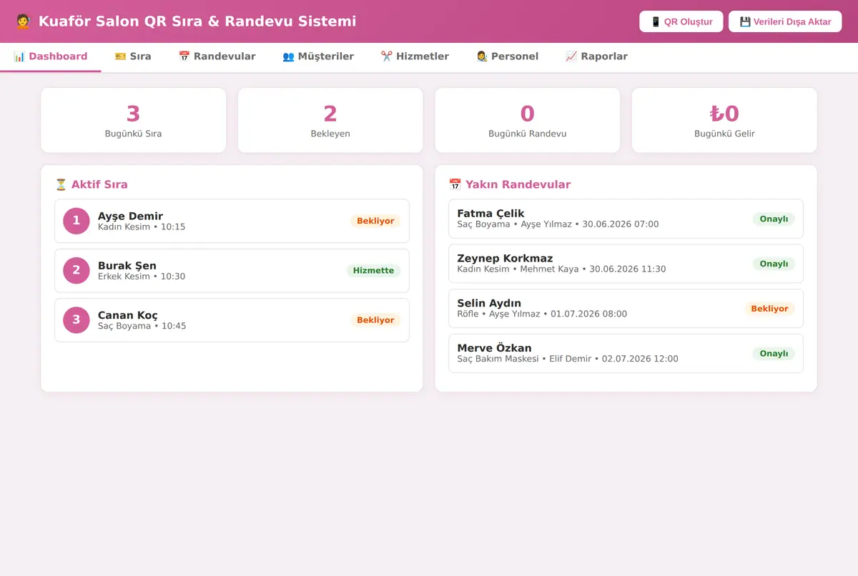The width and height of the screenshot is (858, 576).
Task: Click the details line with 02.07.2026 12:00
Action: click(568, 359)
